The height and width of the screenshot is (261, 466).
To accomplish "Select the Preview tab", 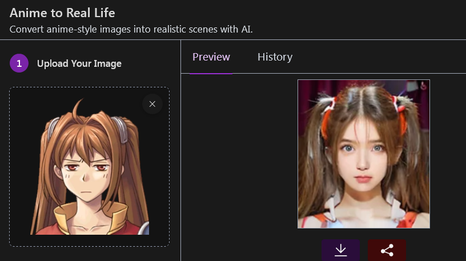I will coord(211,57).
